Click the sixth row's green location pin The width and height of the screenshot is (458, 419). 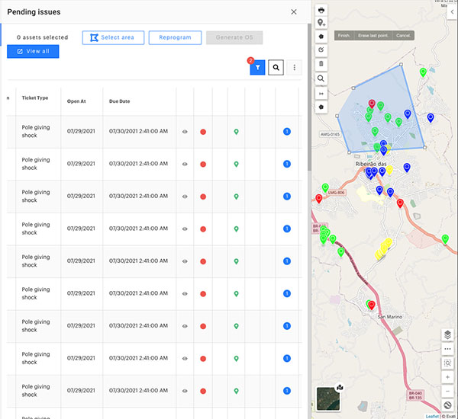point(237,293)
